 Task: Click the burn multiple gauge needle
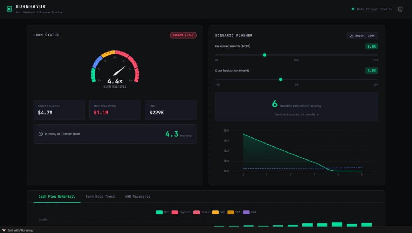[120, 70]
